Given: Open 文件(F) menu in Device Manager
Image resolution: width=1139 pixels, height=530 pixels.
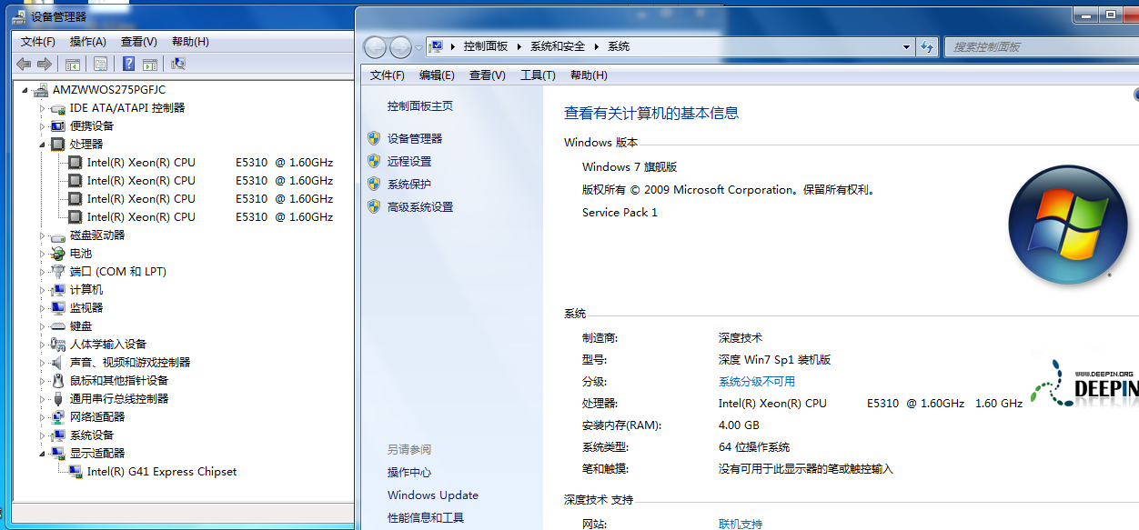Looking at the screenshot, I should pos(38,42).
